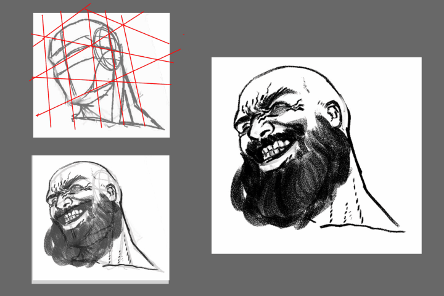Select the red-lined construction sketch panel
The height and width of the screenshot is (296, 444).
click(x=101, y=75)
